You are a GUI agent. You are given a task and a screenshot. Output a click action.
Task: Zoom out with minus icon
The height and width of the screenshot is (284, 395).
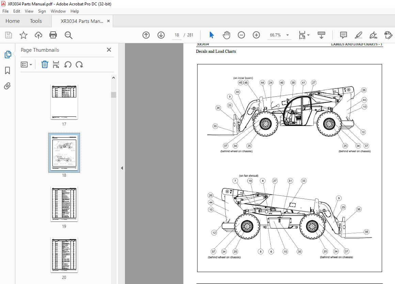[x=241, y=35]
